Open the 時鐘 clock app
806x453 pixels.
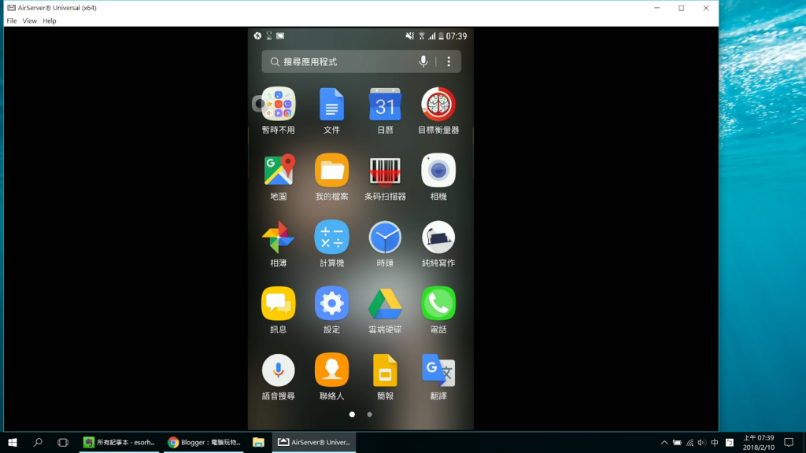tap(385, 237)
